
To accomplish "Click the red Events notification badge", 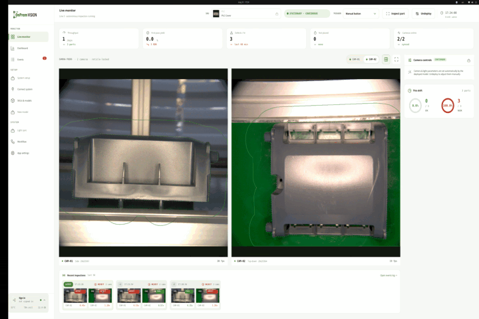I will click(x=45, y=58).
